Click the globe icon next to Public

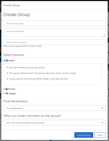point(7,60)
